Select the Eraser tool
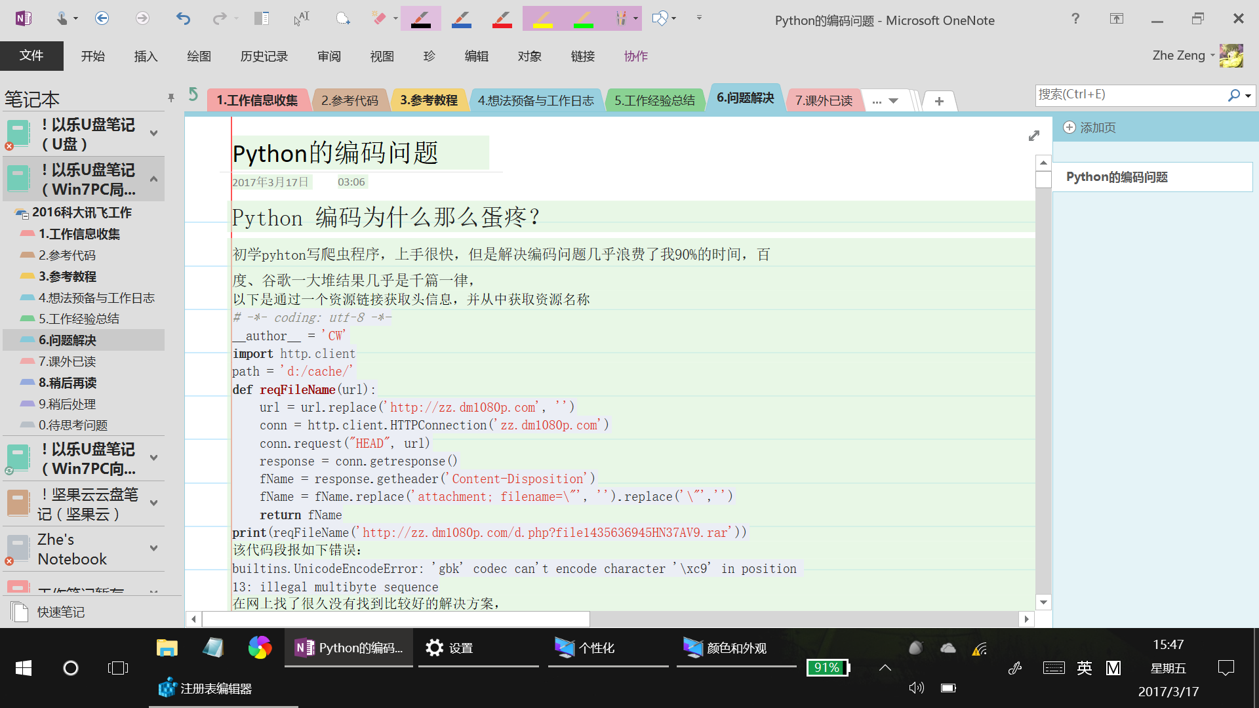1259x708 pixels. [x=379, y=18]
